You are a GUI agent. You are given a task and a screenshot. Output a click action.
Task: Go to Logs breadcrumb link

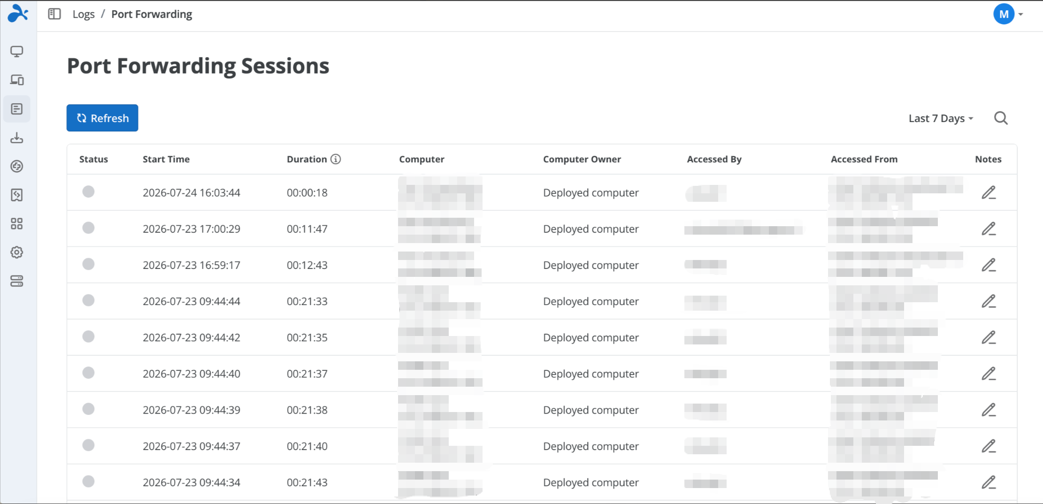(84, 14)
